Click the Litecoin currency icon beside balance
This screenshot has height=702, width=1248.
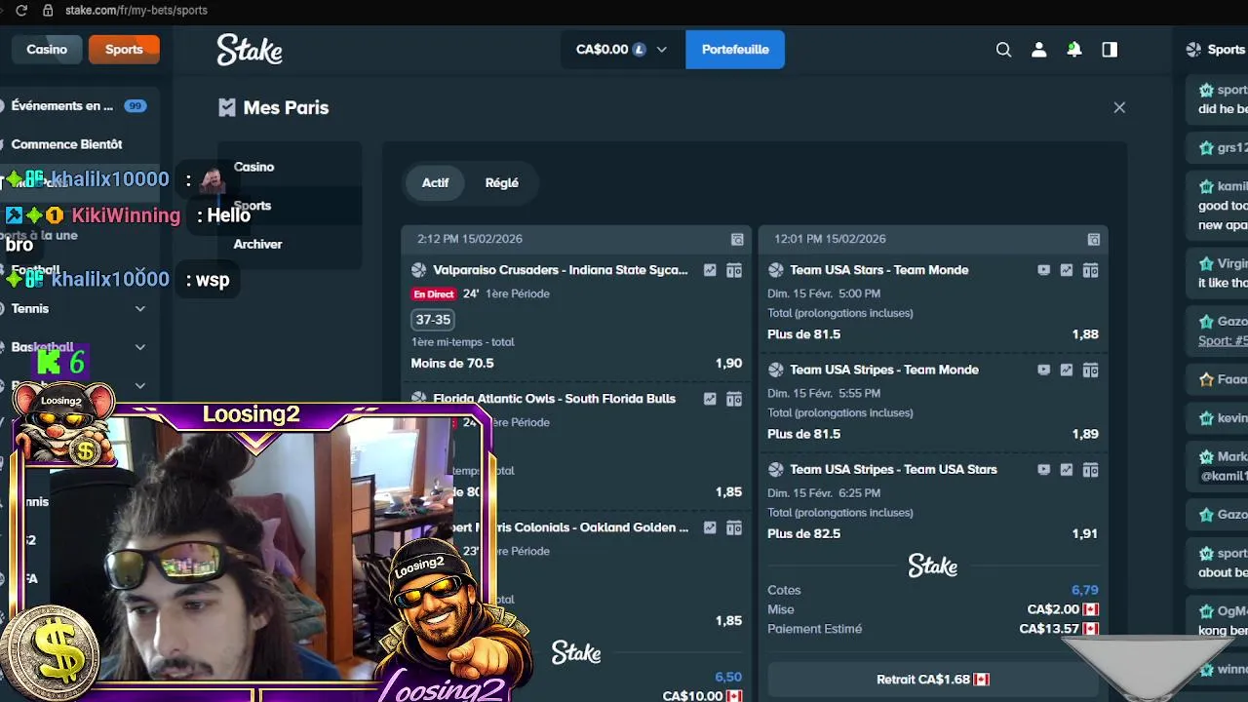point(640,50)
